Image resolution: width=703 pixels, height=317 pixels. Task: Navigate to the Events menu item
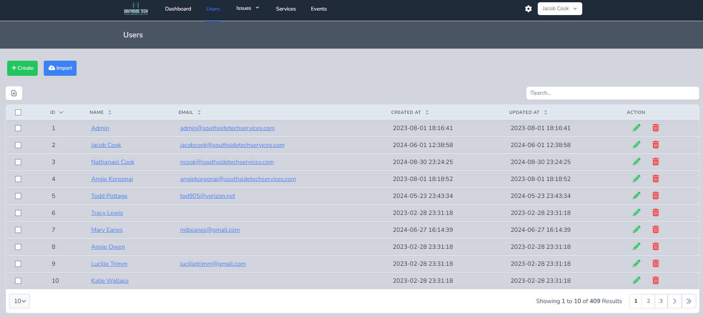(x=318, y=9)
